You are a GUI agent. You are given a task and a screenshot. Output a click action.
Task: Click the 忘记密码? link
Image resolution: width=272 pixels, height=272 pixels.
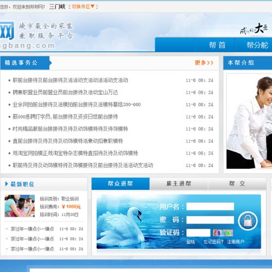[x=213, y=242]
